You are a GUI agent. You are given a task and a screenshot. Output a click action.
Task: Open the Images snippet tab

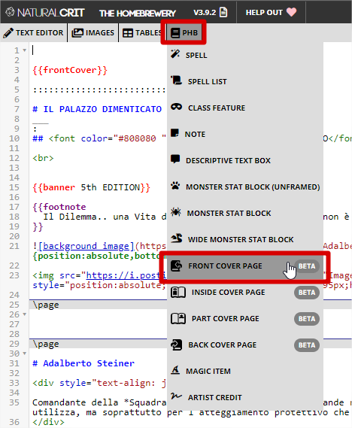93,33
